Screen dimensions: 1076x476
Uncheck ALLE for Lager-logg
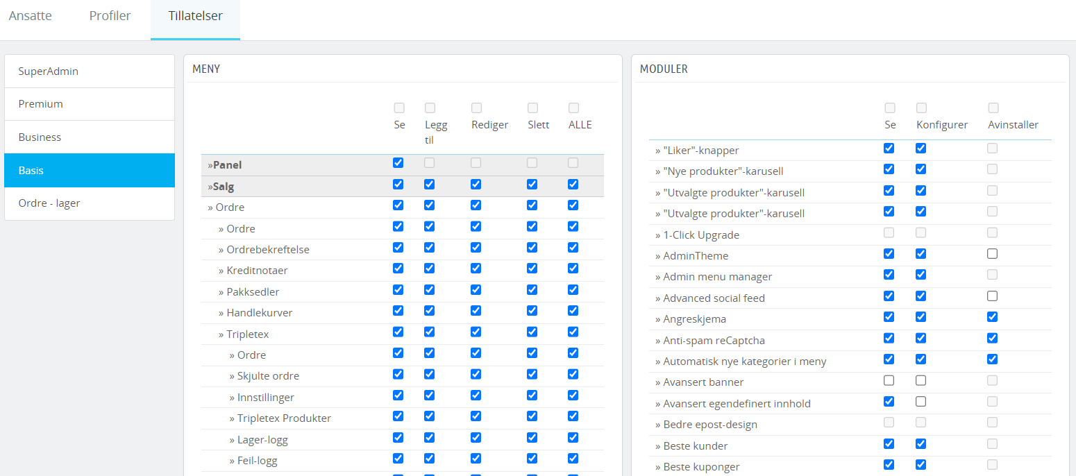click(x=573, y=437)
